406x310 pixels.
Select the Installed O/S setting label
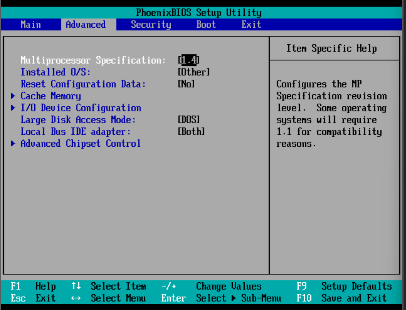pyautogui.click(x=55, y=72)
